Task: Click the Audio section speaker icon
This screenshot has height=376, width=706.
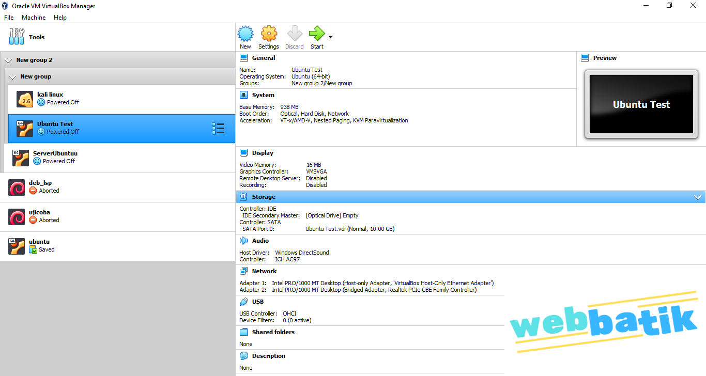Action: click(244, 241)
